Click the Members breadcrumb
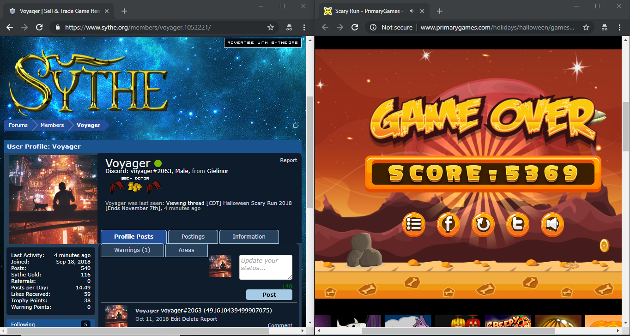This screenshot has width=630, height=336. click(x=52, y=125)
